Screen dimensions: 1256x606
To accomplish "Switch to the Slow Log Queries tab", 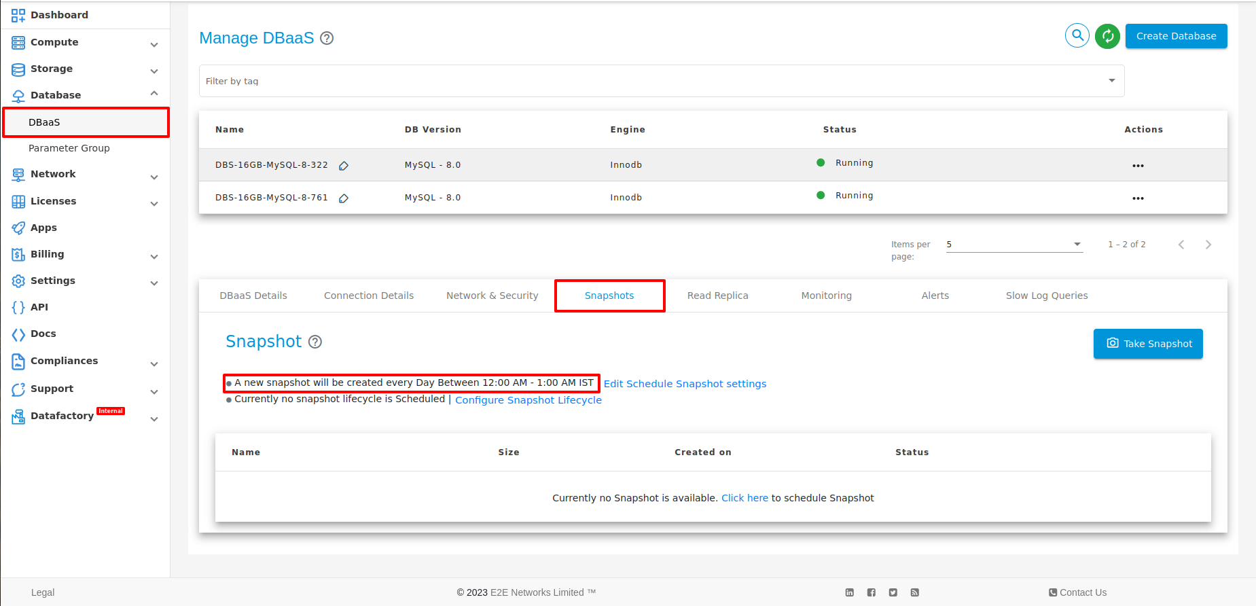I will pos(1047,296).
